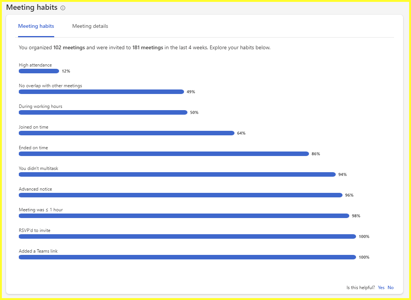Click the bold 181 meetings text

[148, 48]
